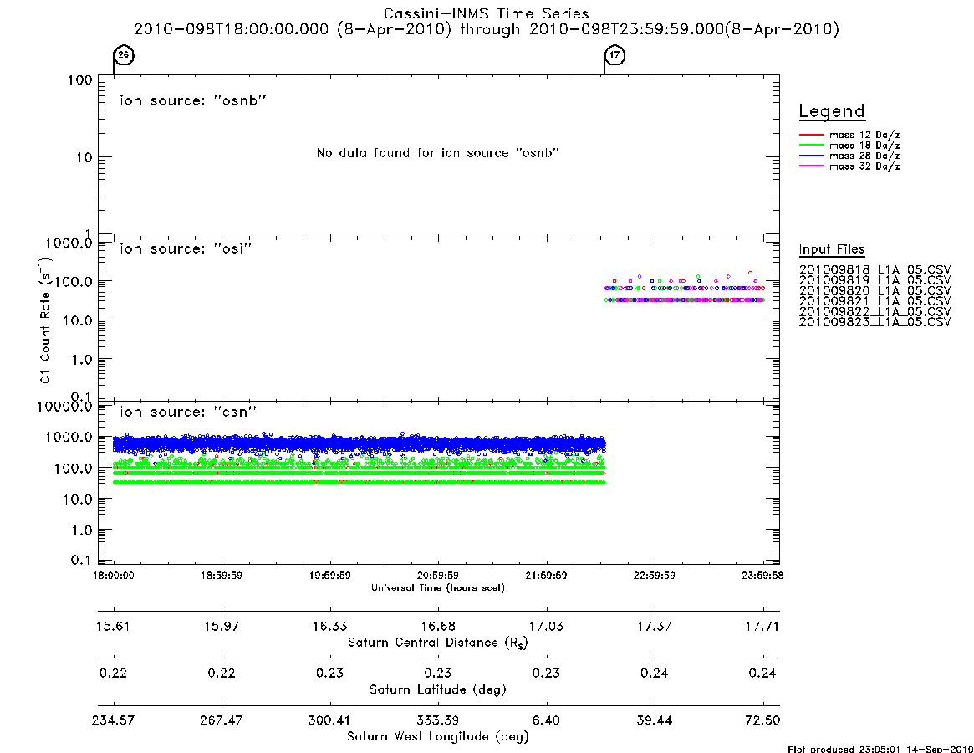Click the 100 tick label in osnb panel
This screenshot has width=974, height=753.
coord(79,80)
